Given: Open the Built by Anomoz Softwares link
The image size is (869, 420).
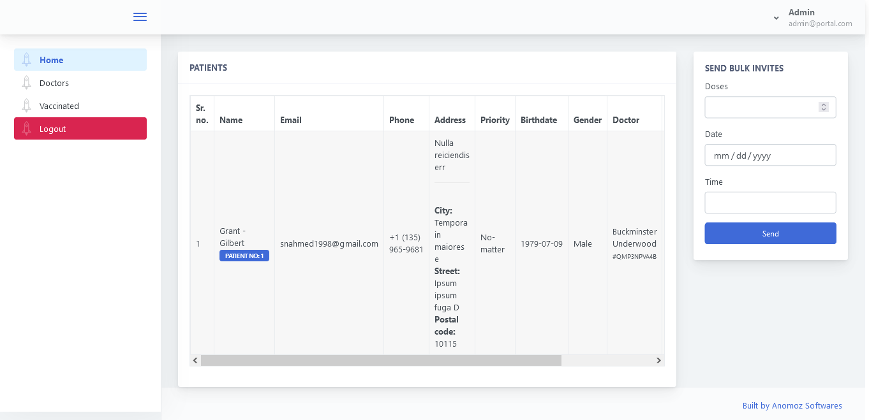Looking at the screenshot, I should click(x=792, y=406).
